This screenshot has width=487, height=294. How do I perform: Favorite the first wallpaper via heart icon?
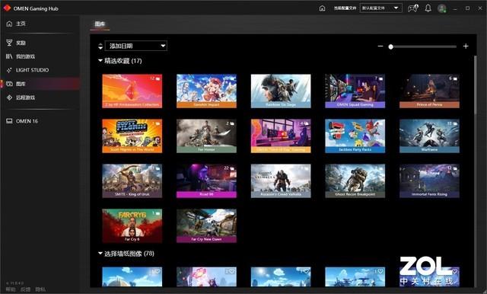click(x=158, y=271)
